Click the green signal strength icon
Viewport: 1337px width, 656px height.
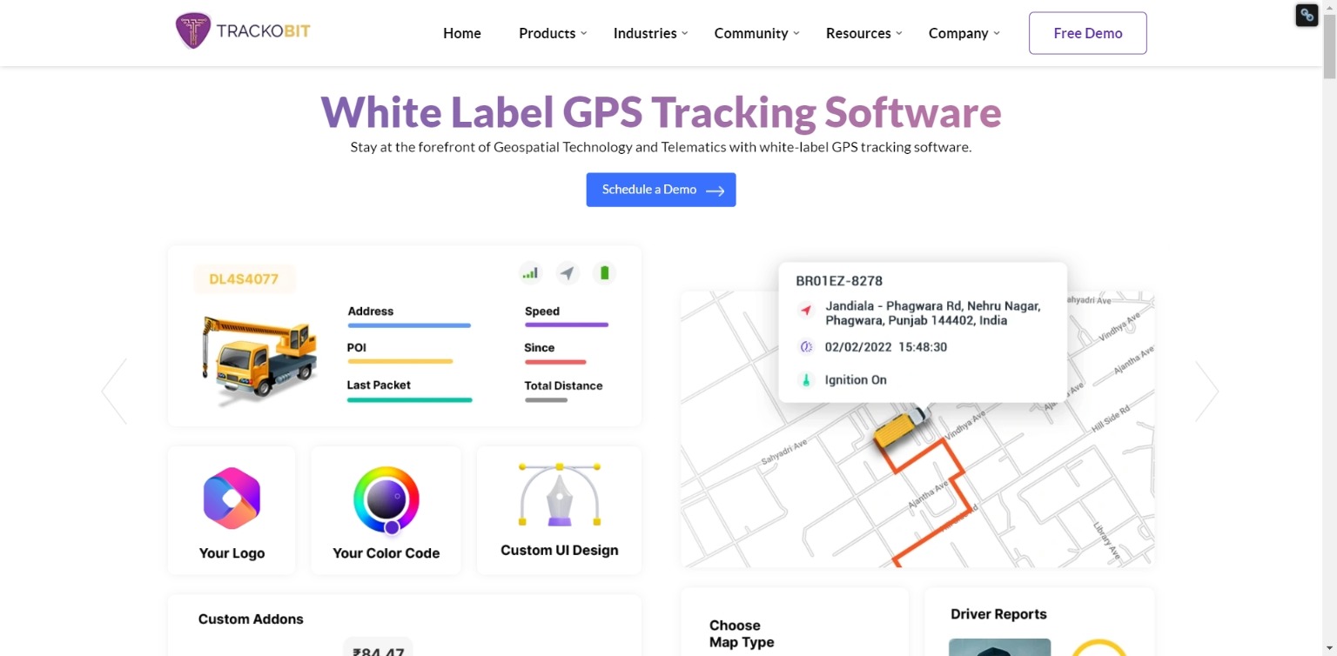530,273
